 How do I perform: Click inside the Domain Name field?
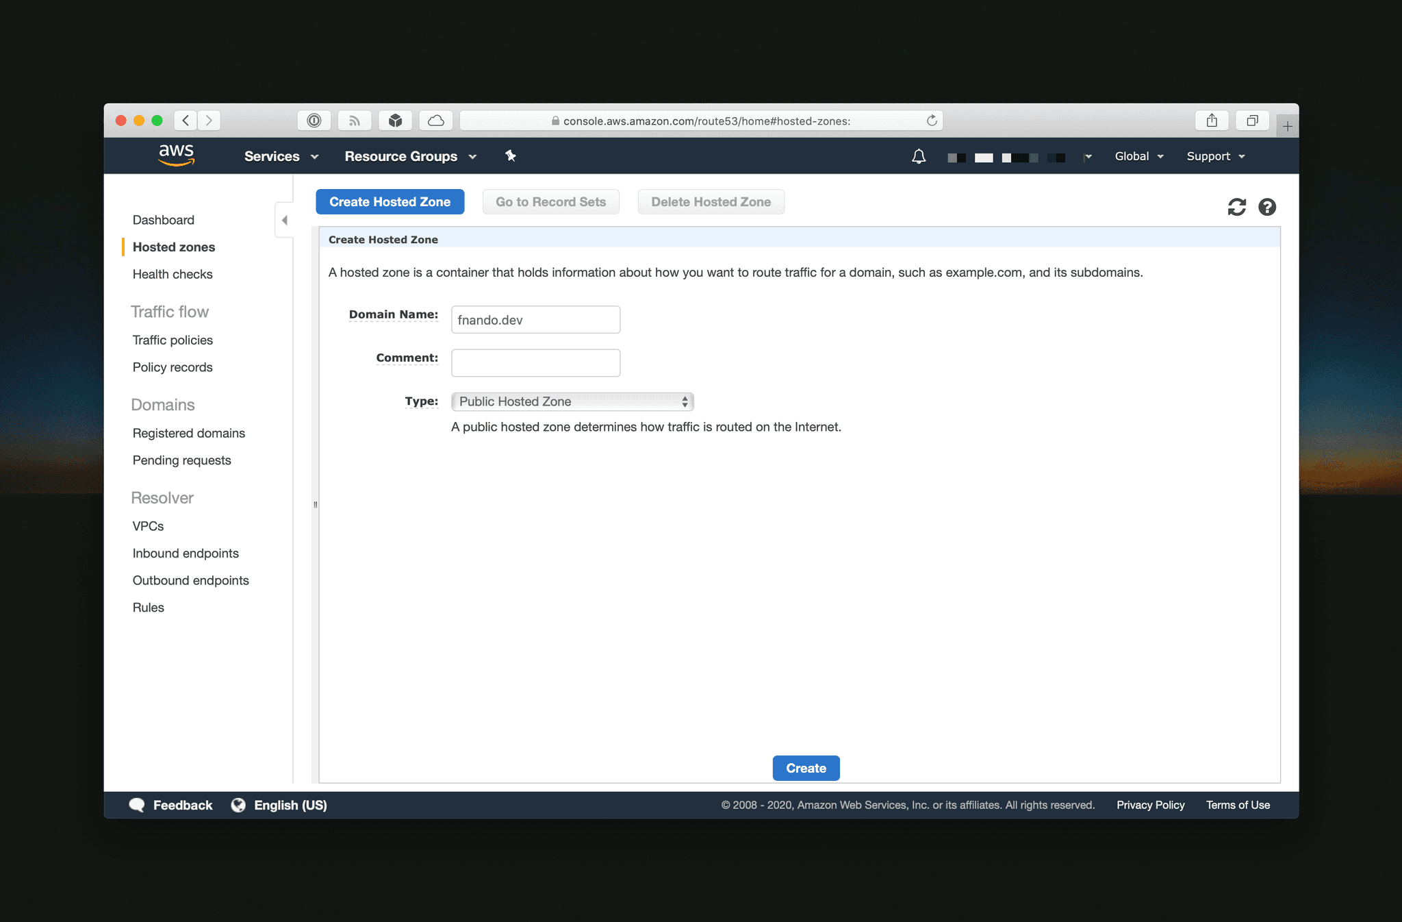[x=535, y=319]
